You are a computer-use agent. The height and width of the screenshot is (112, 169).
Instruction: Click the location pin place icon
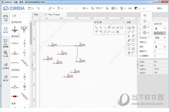click(x=59, y=8)
